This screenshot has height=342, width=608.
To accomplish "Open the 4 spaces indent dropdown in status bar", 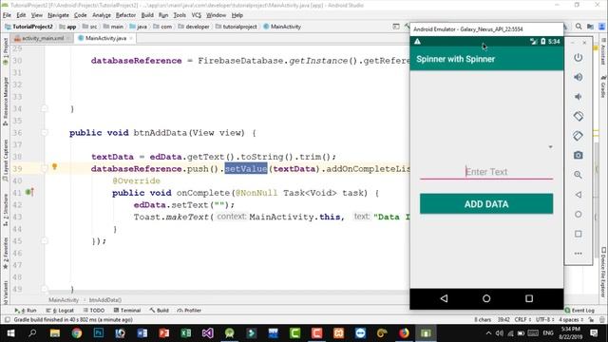I will 571,319.
